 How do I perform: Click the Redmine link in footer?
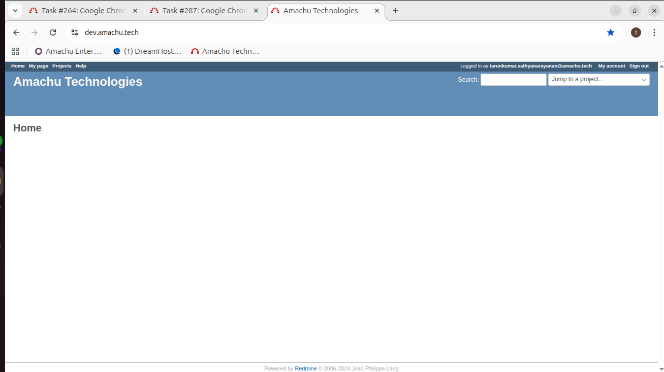(306, 368)
